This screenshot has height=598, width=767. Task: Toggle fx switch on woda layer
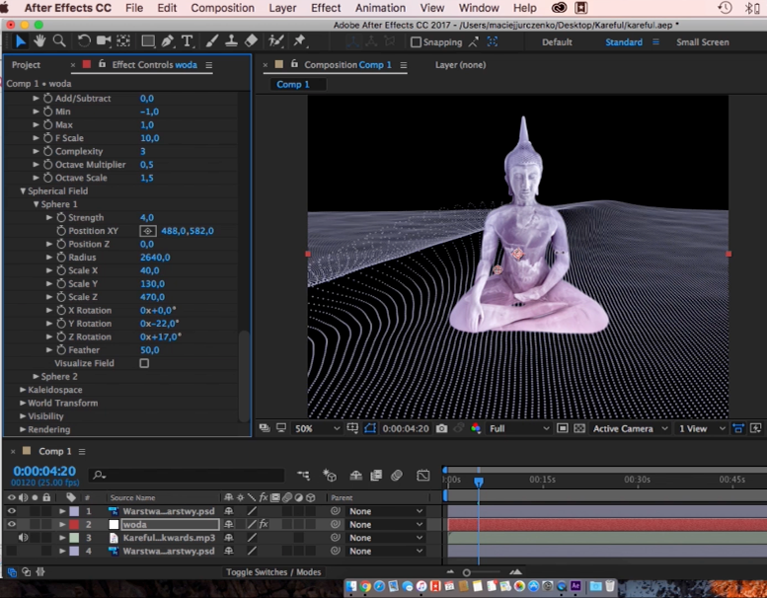(264, 524)
